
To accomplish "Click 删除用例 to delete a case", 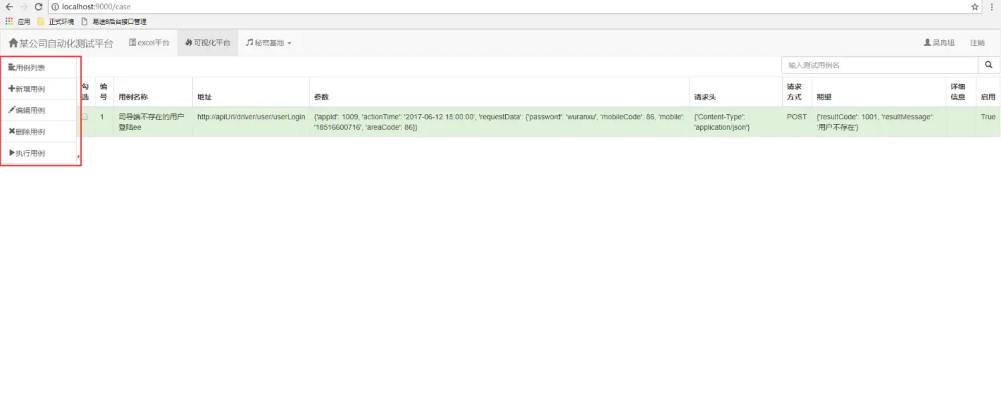I will tap(39, 131).
